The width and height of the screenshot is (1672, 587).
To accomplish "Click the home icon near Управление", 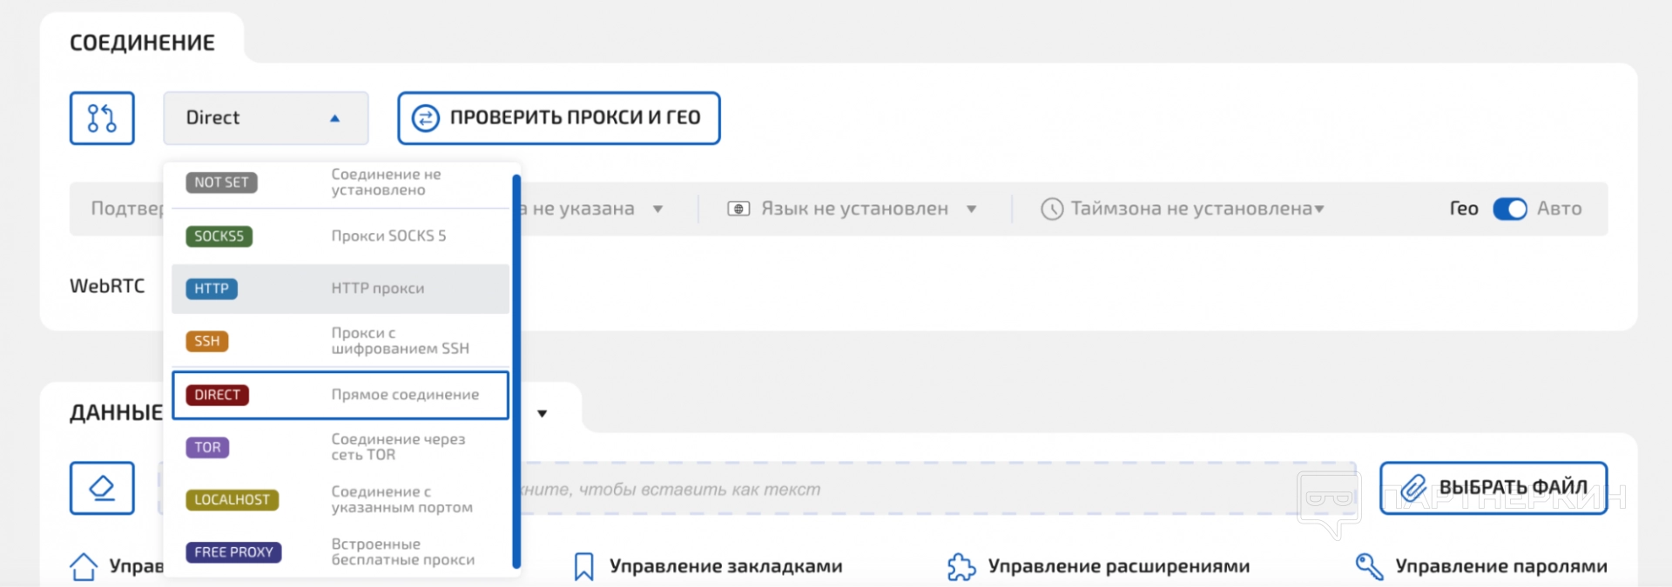I will 84,566.
